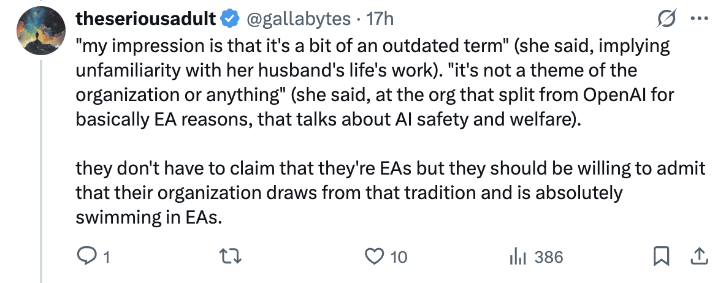Open the theseriousadult display name link
This screenshot has width=726, height=283.
(x=146, y=19)
